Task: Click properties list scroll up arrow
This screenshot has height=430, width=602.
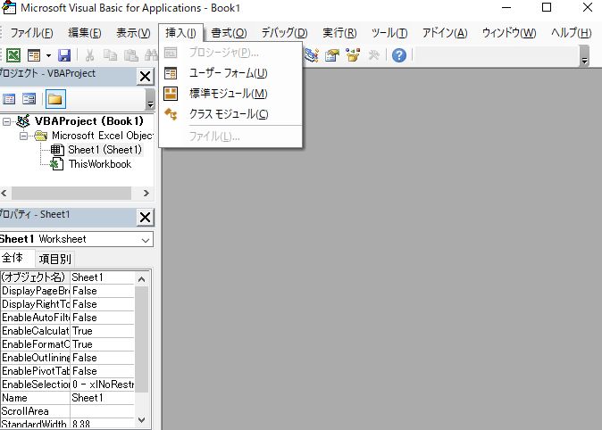Action: 141,279
